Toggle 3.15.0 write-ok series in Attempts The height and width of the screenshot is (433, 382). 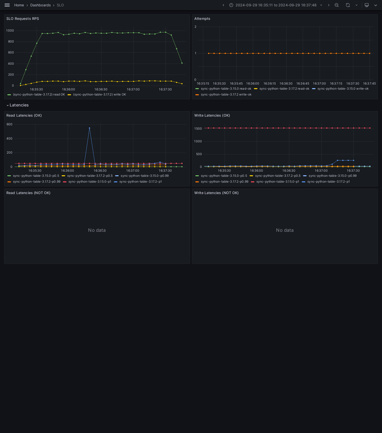click(x=343, y=89)
